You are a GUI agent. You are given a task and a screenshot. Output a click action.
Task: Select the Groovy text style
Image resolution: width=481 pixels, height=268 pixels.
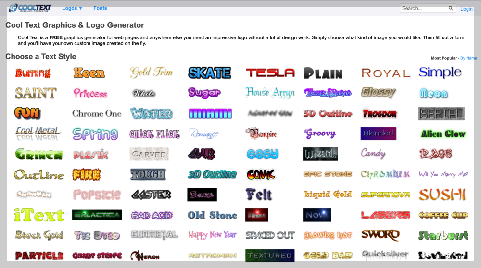[x=320, y=134]
